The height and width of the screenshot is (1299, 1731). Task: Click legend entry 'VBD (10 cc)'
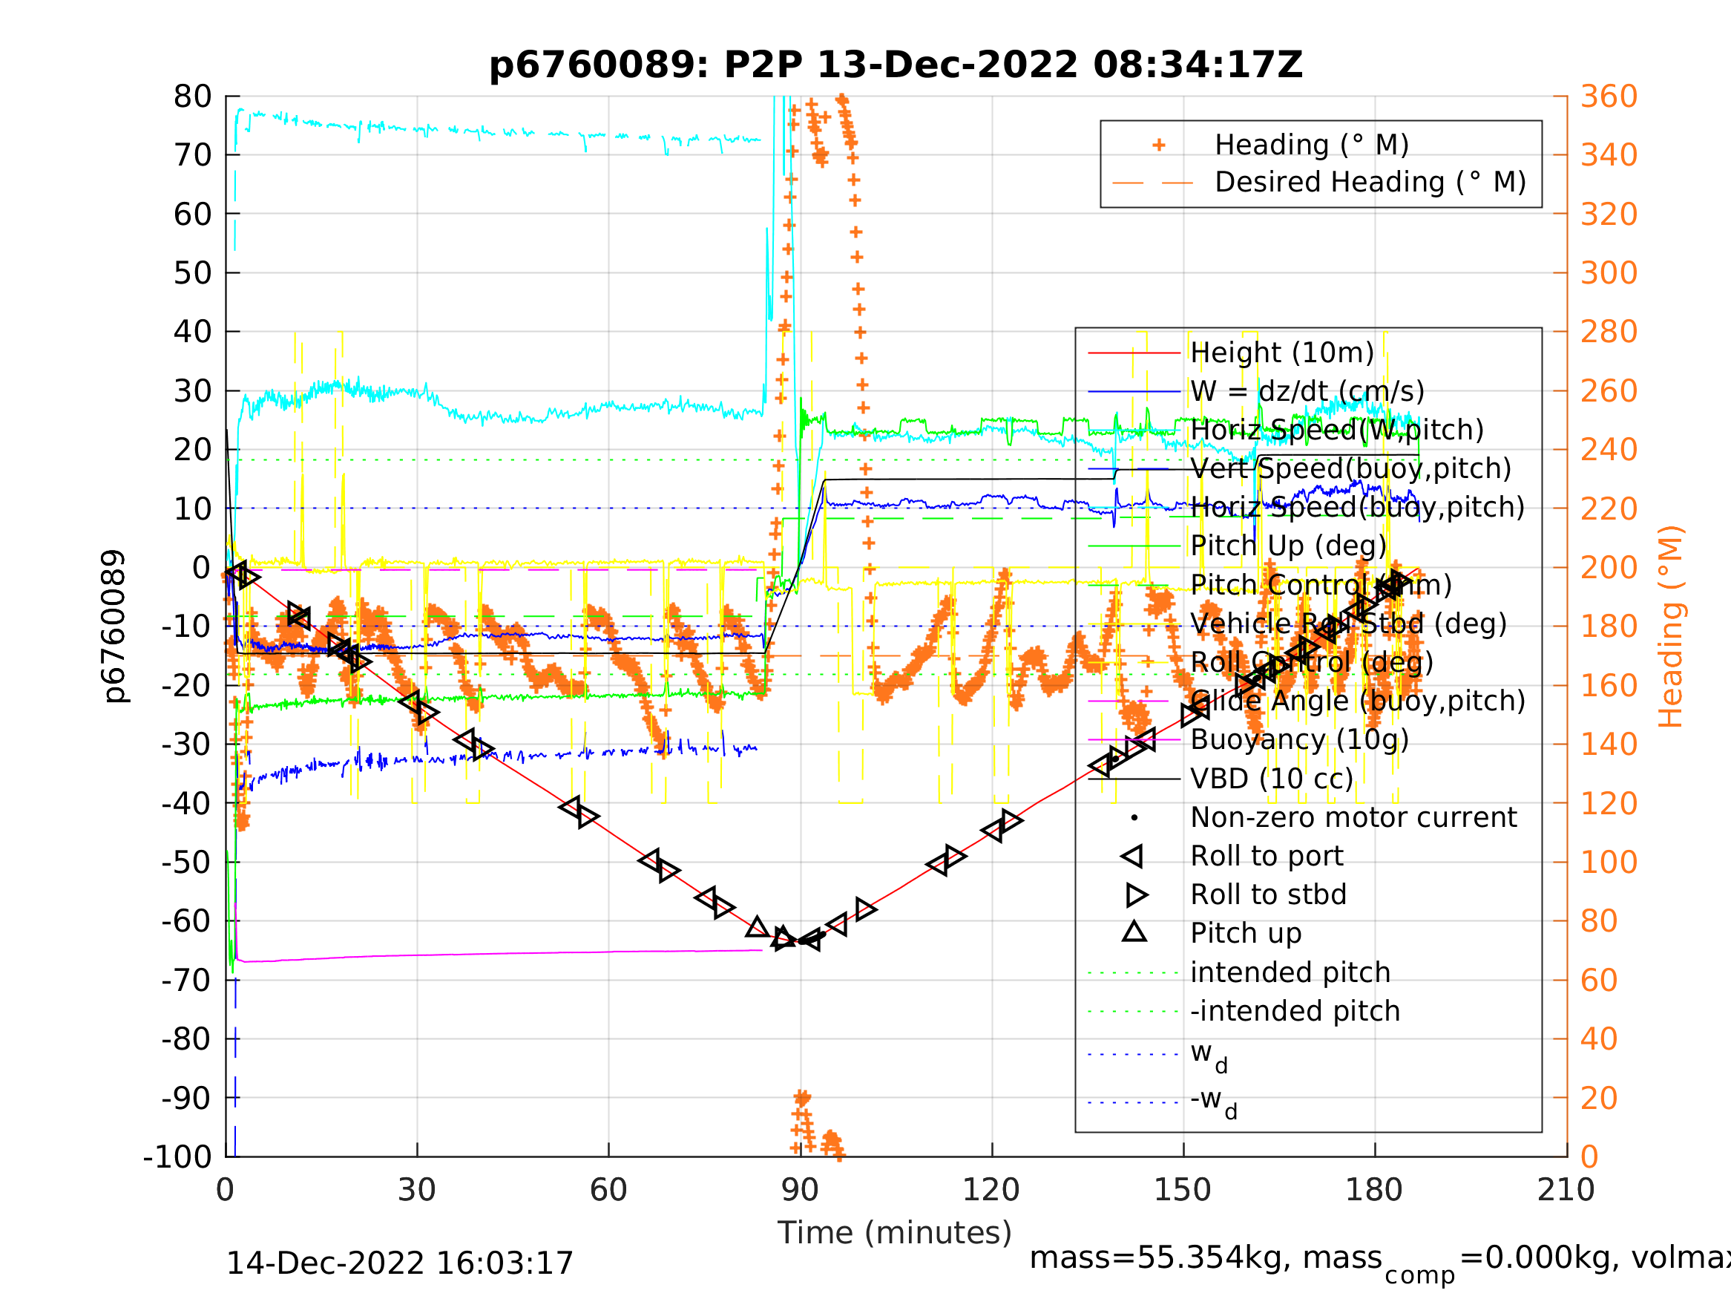[1272, 779]
